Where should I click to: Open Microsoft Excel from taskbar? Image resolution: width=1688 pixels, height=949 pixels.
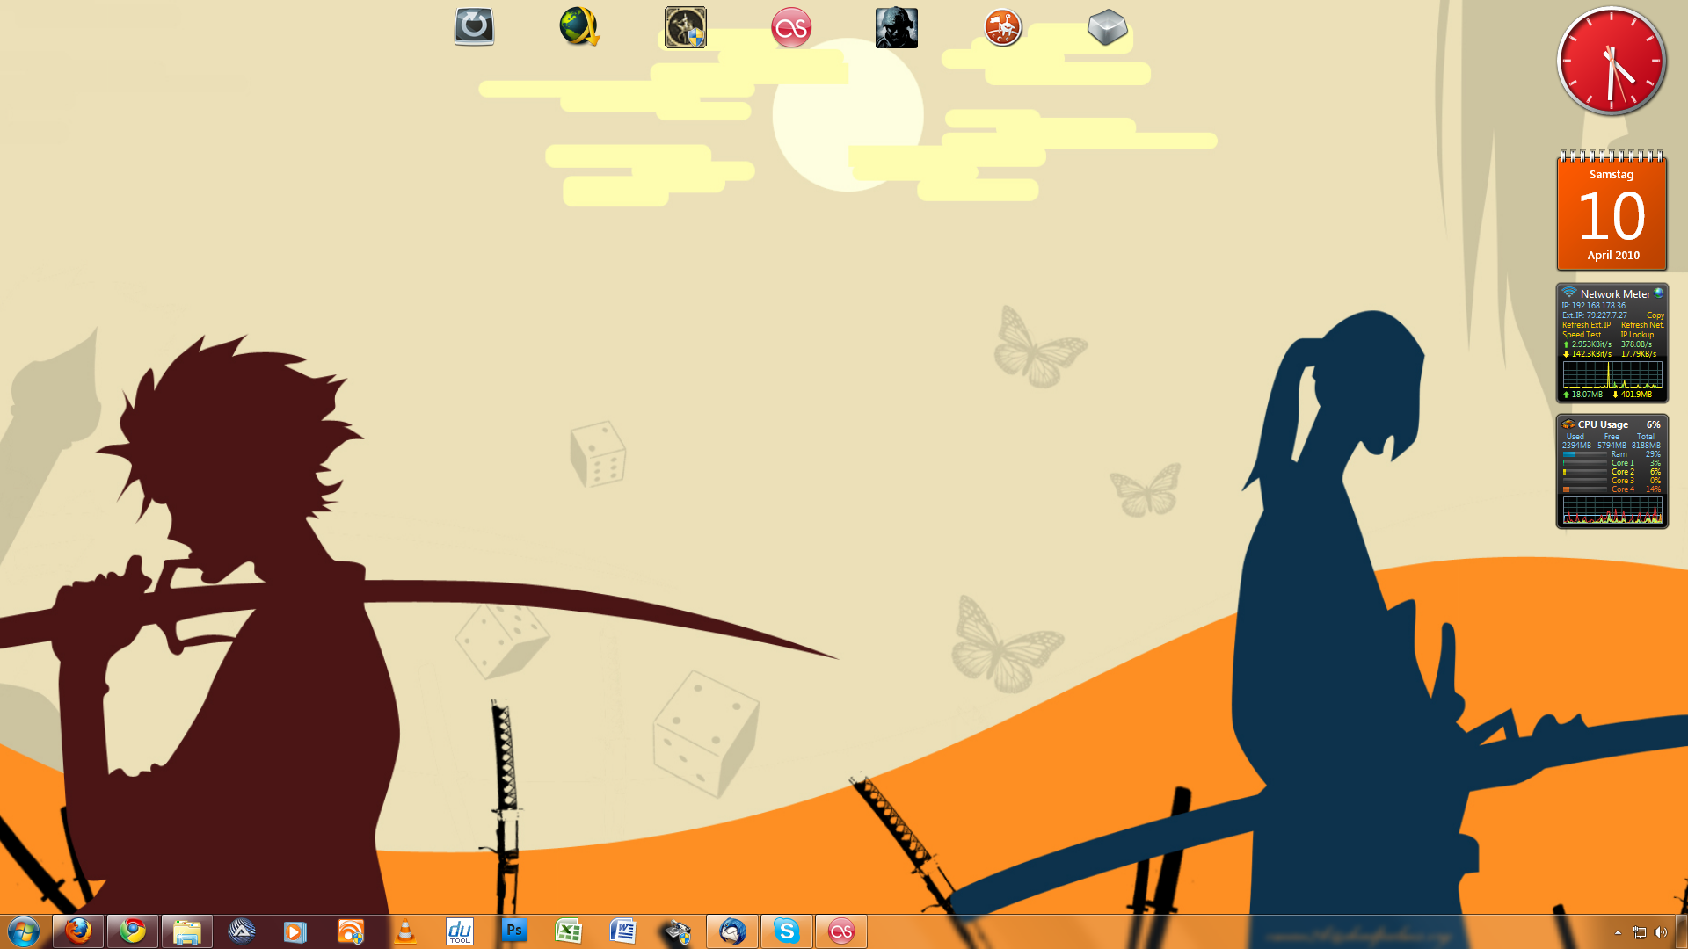[x=569, y=931]
